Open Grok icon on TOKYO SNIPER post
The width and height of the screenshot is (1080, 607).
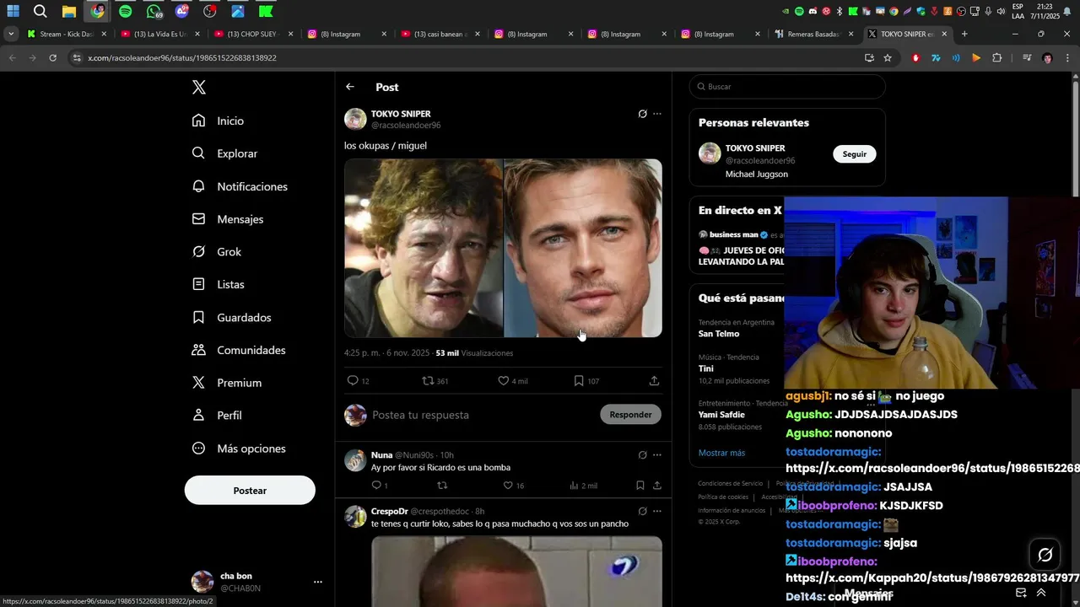click(642, 114)
